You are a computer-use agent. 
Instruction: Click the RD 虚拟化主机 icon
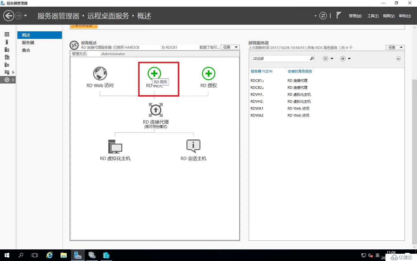(x=115, y=146)
